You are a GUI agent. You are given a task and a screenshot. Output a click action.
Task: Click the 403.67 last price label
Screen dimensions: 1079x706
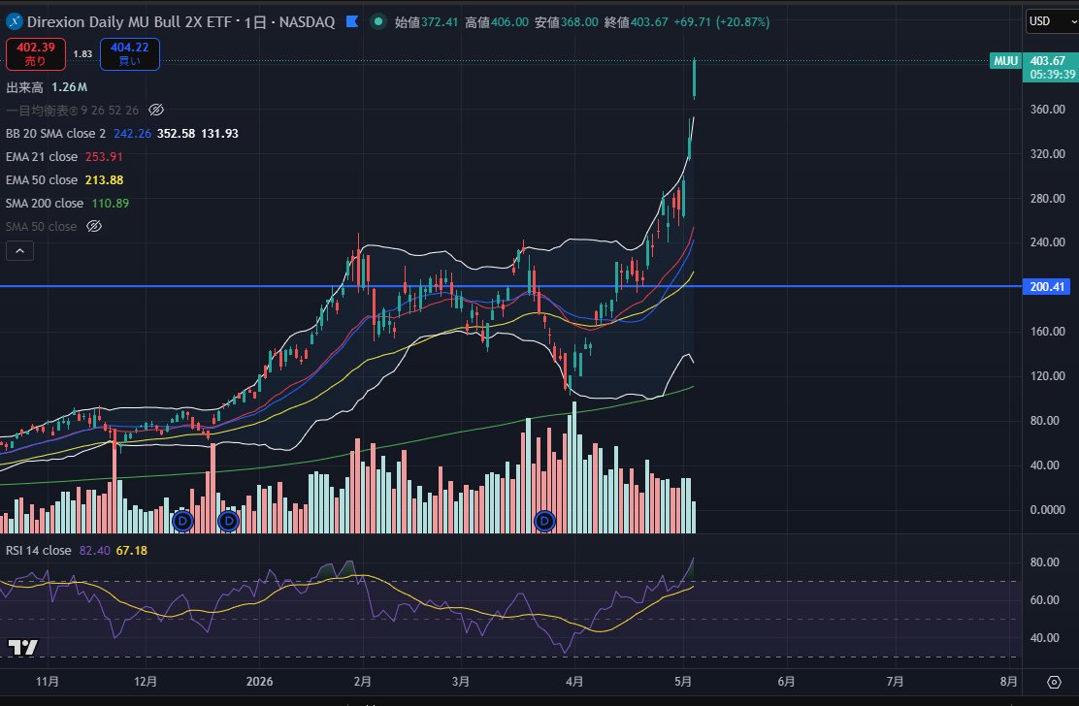[1047, 61]
